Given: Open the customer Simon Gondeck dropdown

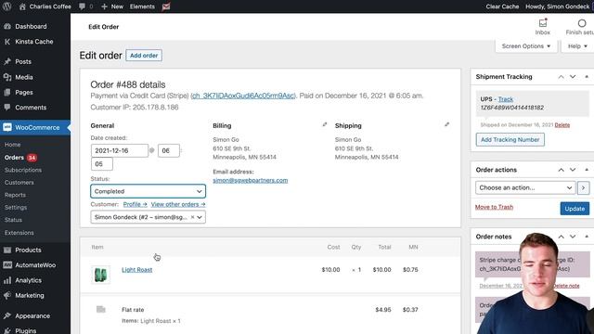Looking at the screenshot, I should coord(148,217).
